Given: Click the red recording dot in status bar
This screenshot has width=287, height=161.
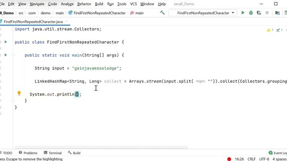Looking at the screenshot, I should pyautogui.click(x=229, y=159).
